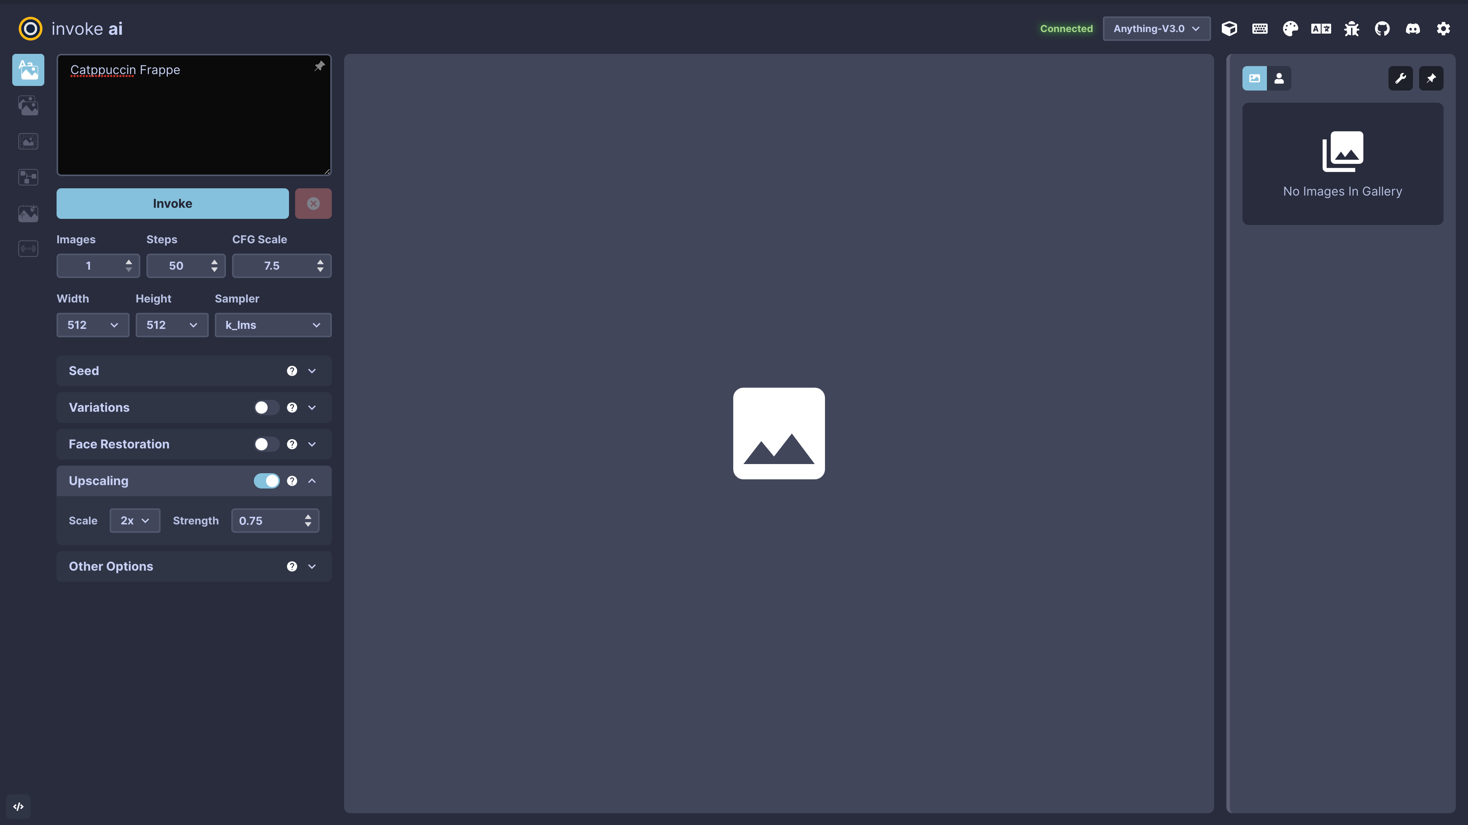Open the theme palette picker

pos(1290,29)
